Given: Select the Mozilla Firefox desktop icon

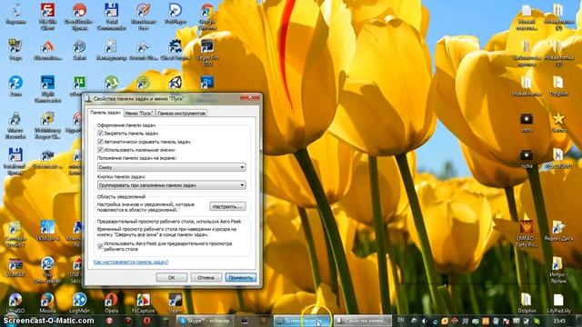Looking at the screenshot, I should (x=47, y=302).
